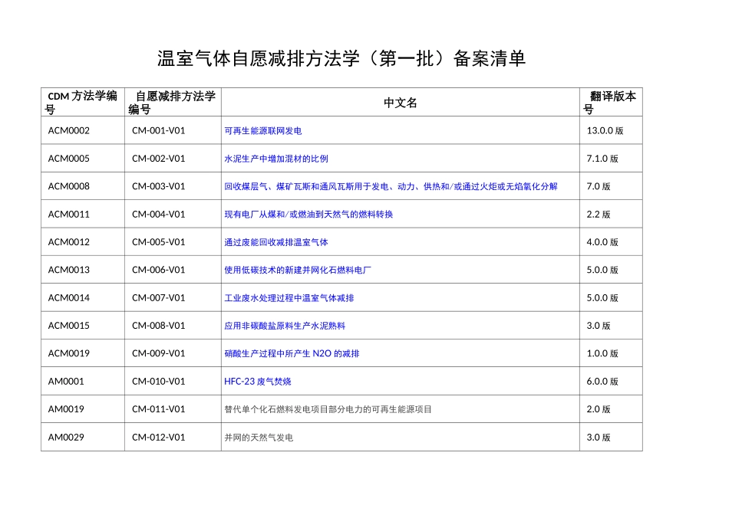The image size is (729, 515).
Task: Open the link 工业废水处理过程中温室气体减排
Action: (x=289, y=298)
